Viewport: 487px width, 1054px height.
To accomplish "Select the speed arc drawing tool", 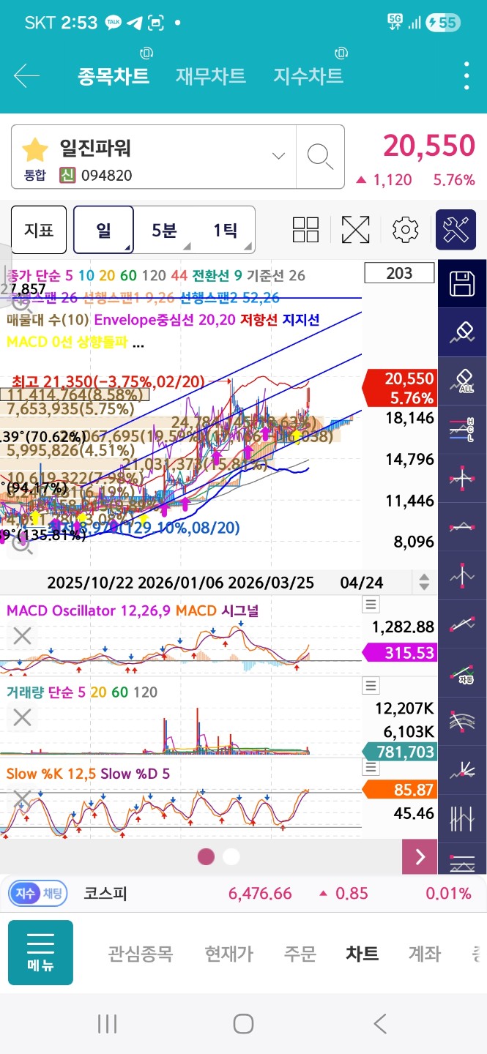I will 462,720.
